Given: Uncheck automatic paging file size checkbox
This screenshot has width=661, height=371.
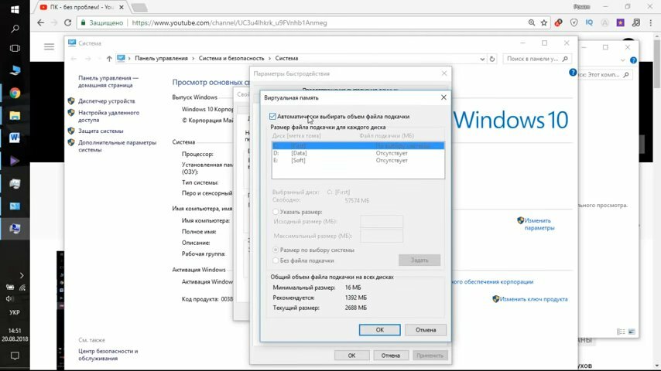Looking at the screenshot, I should click(x=272, y=117).
